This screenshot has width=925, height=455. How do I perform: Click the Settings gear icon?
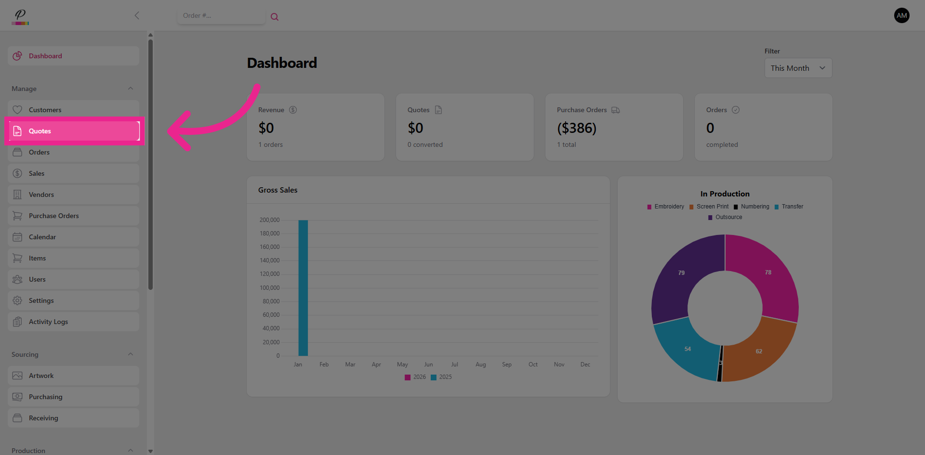point(17,300)
